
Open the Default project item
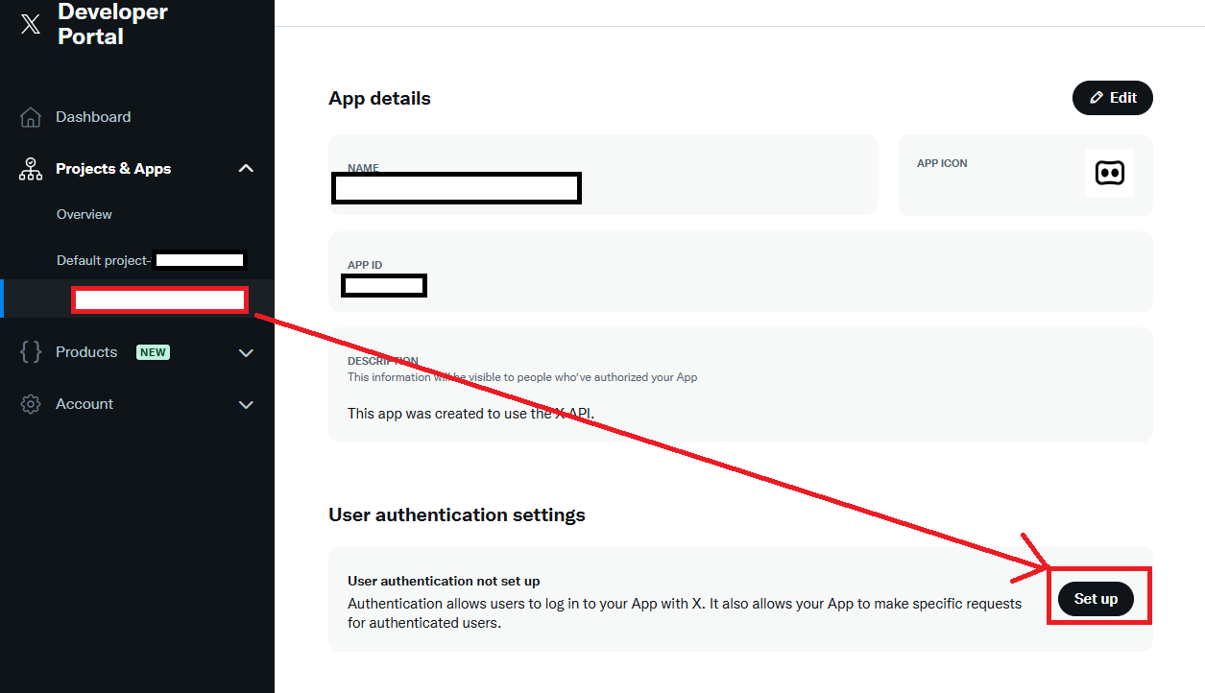coord(104,260)
